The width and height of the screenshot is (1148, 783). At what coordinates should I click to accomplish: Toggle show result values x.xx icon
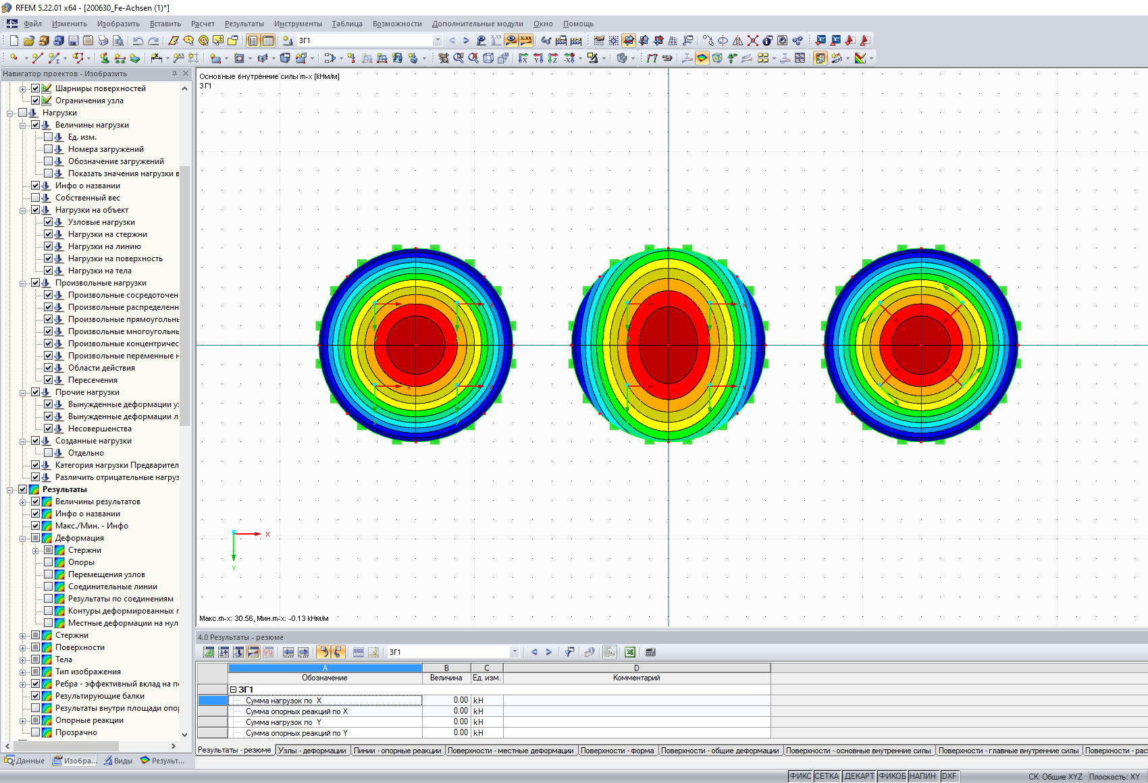(526, 40)
